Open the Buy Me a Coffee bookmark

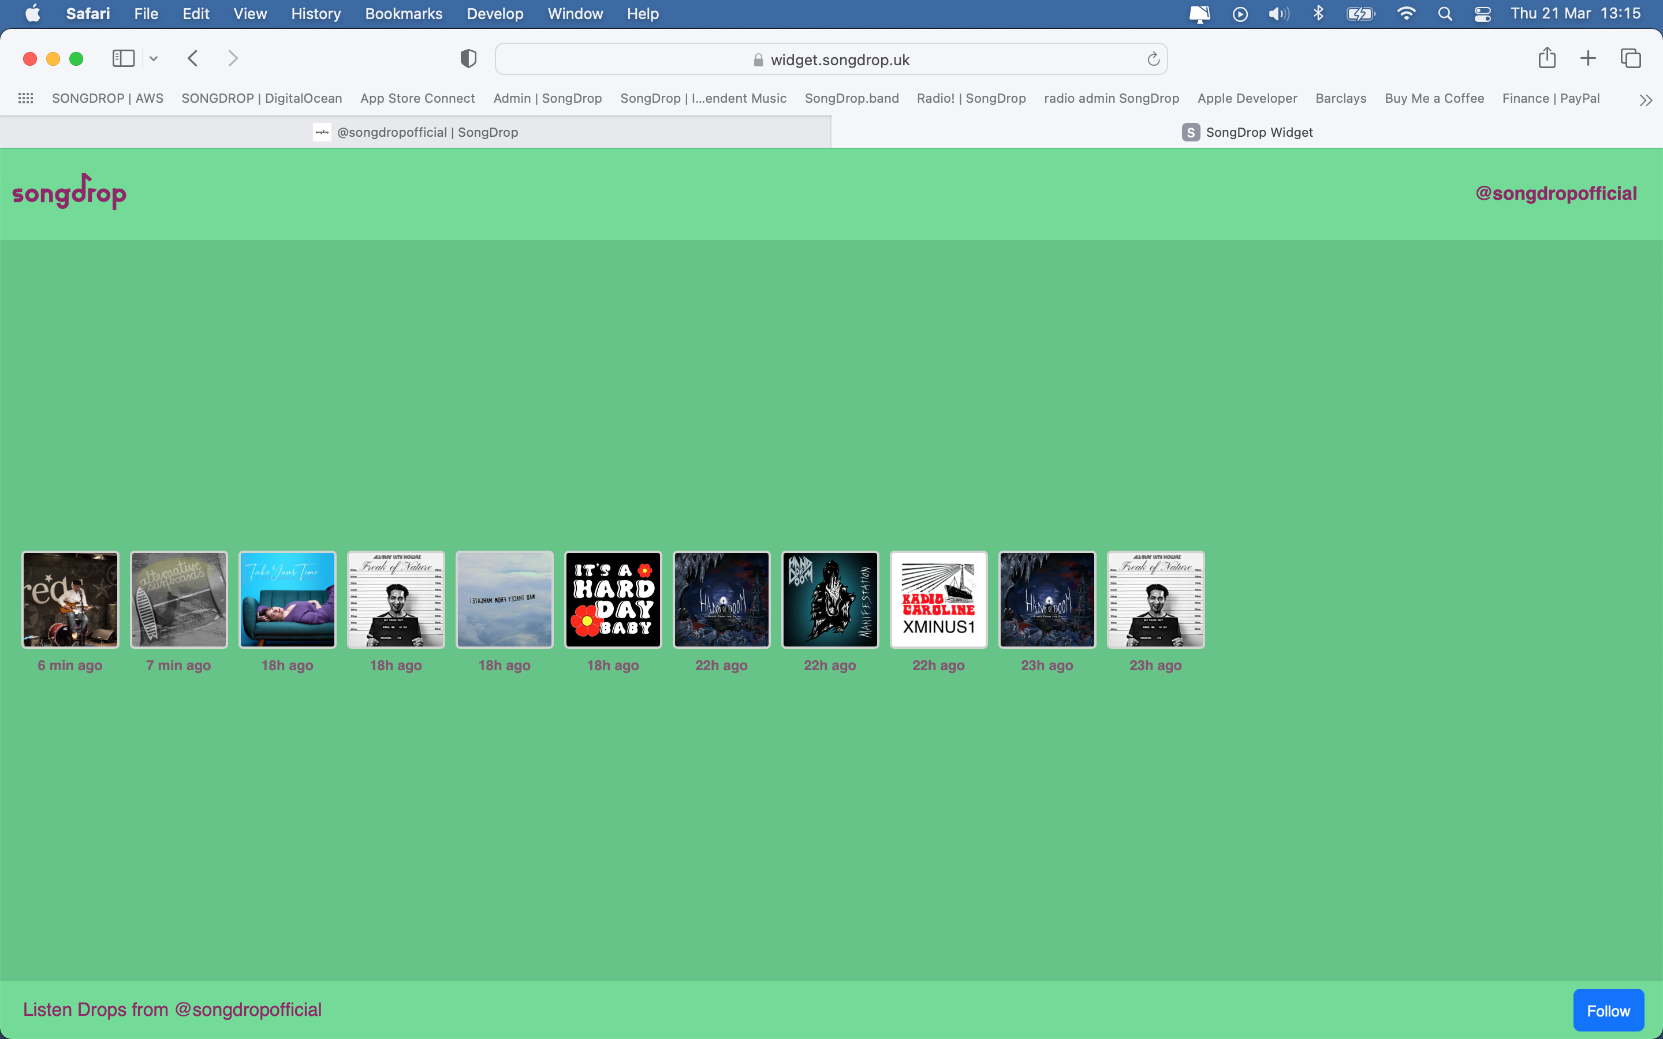pyautogui.click(x=1434, y=98)
